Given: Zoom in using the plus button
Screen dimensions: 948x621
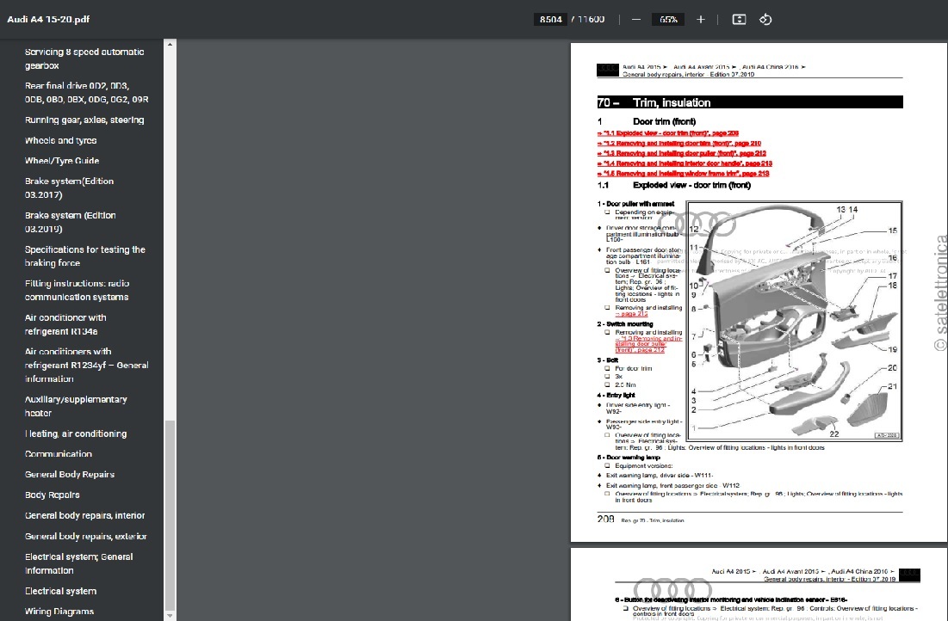Looking at the screenshot, I should (x=701, y=19).
